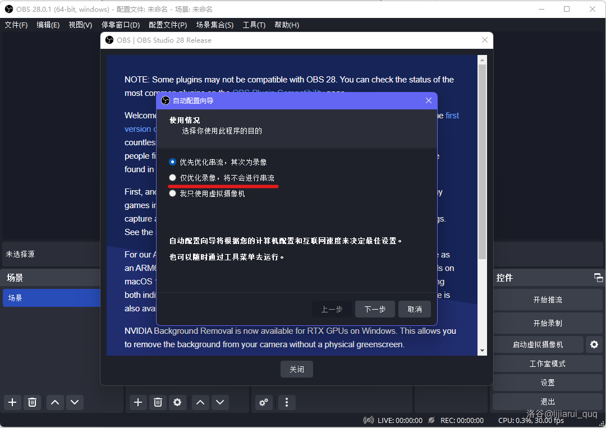
Task: Click 启动虚拟摄像机 button
Action: 538,344
